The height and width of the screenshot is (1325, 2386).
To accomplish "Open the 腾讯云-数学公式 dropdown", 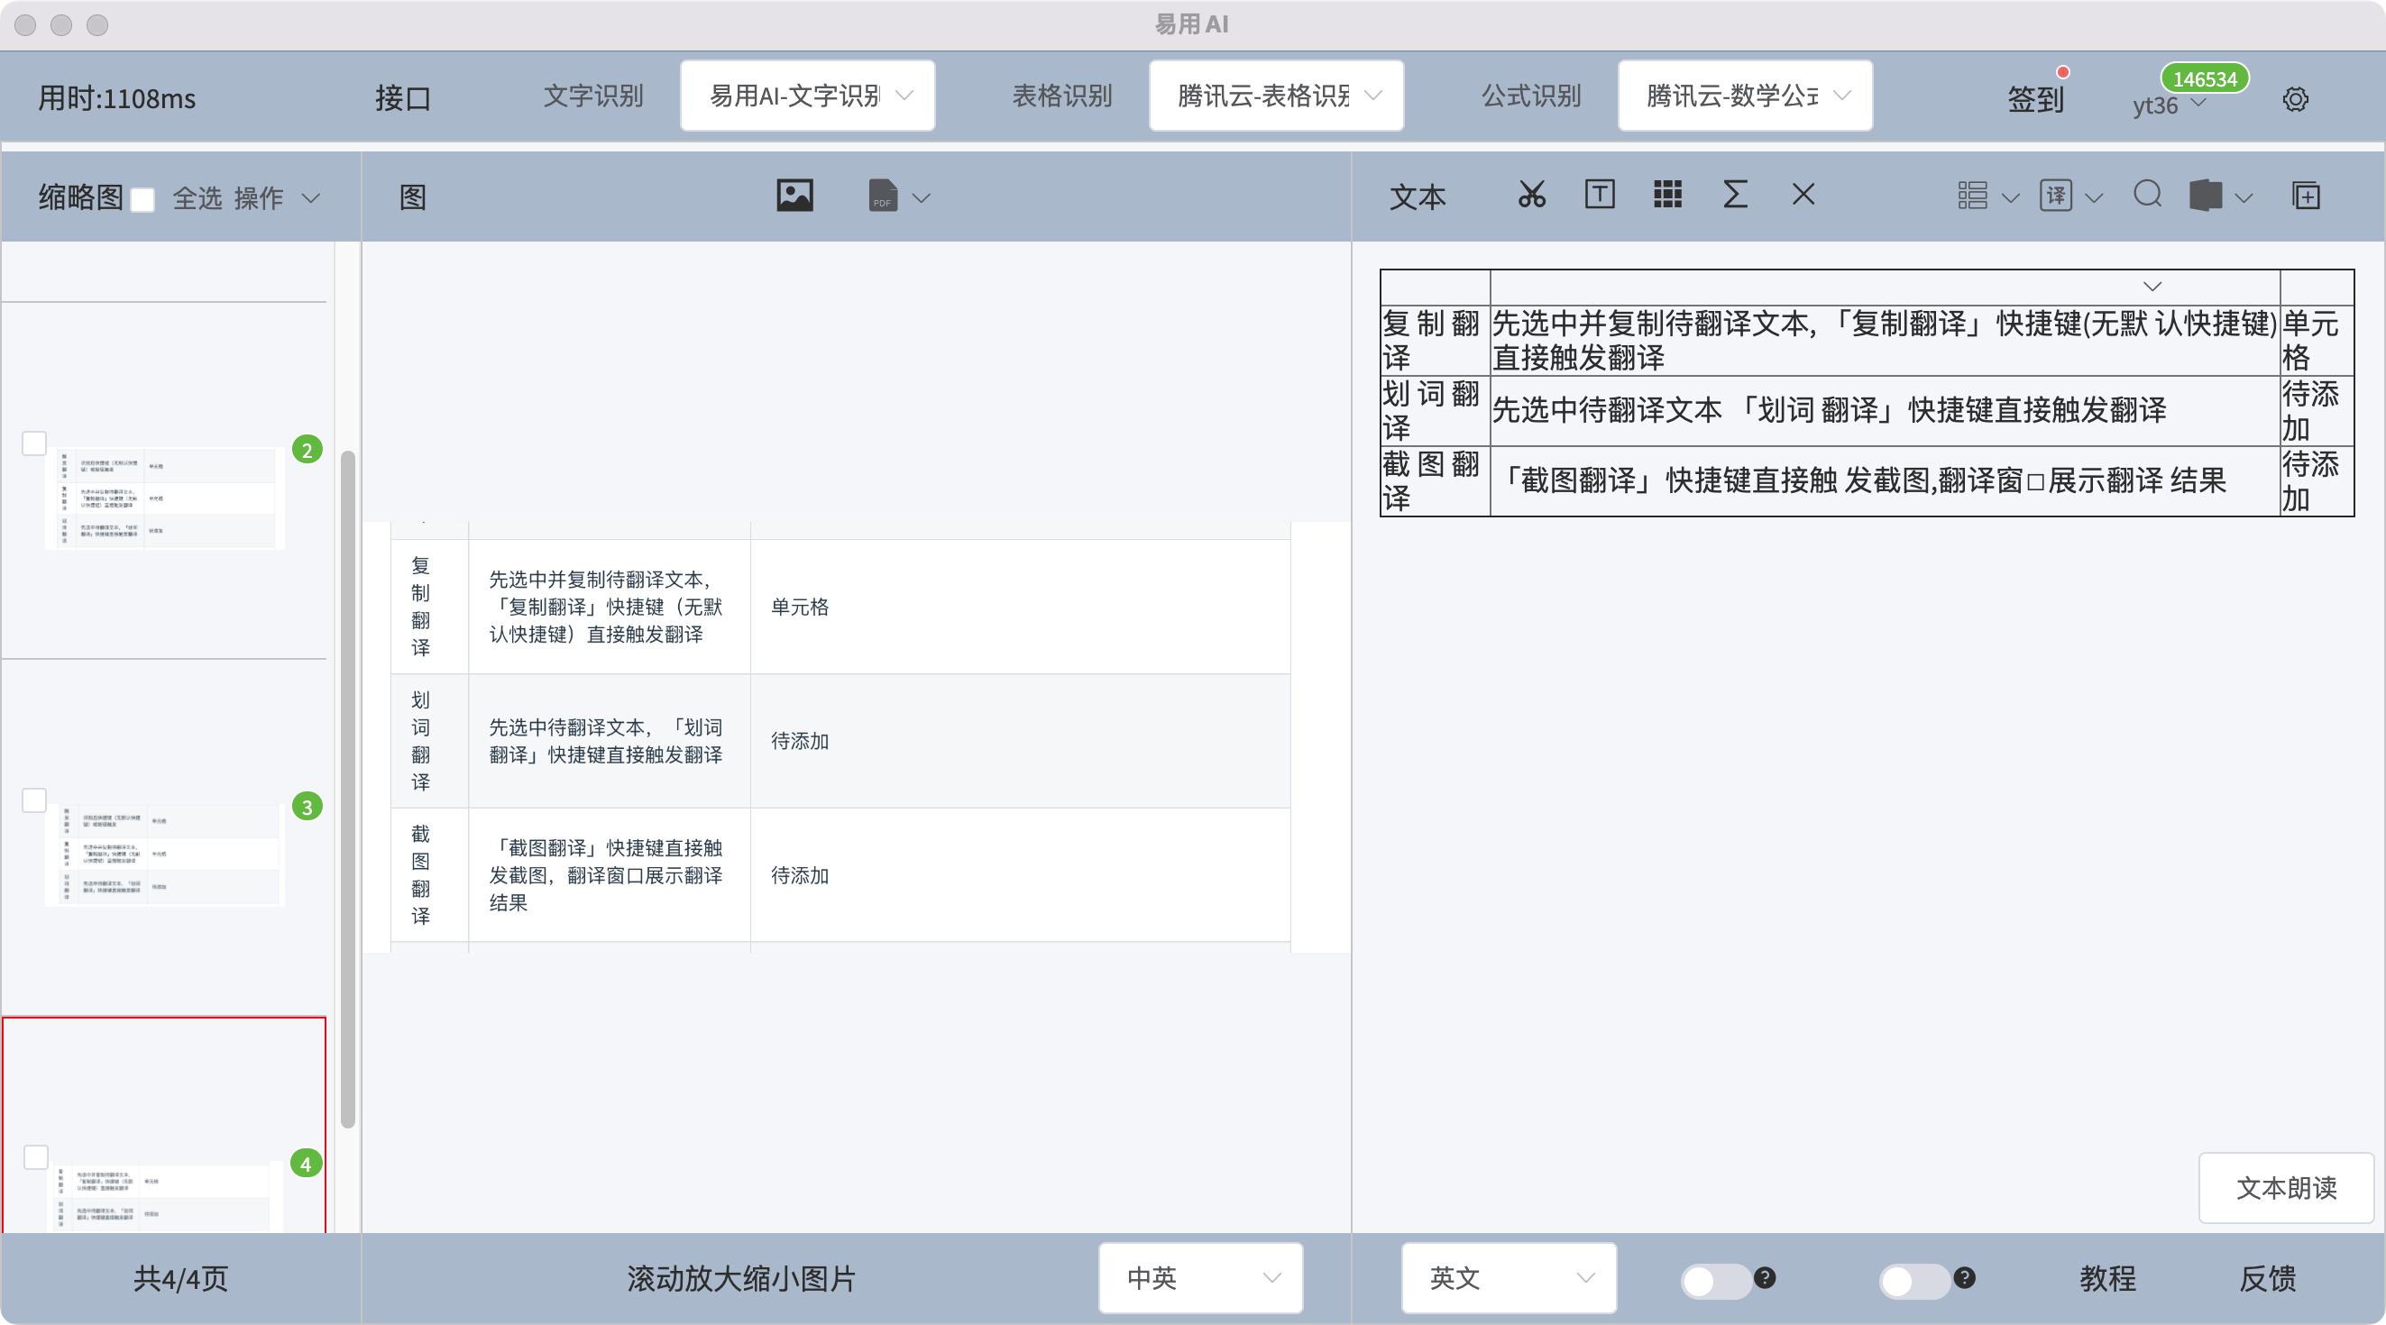I will [1745, 96].
